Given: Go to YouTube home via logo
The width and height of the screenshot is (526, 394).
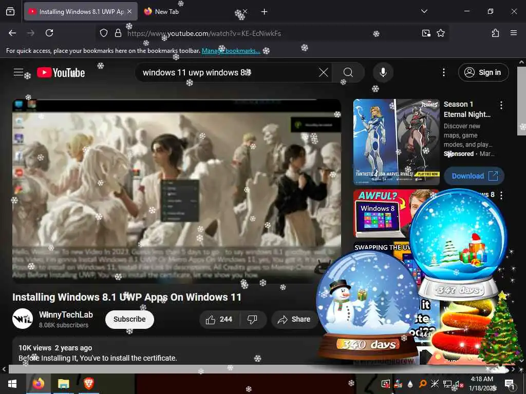Looking at the screenshot, I should 61,72.
